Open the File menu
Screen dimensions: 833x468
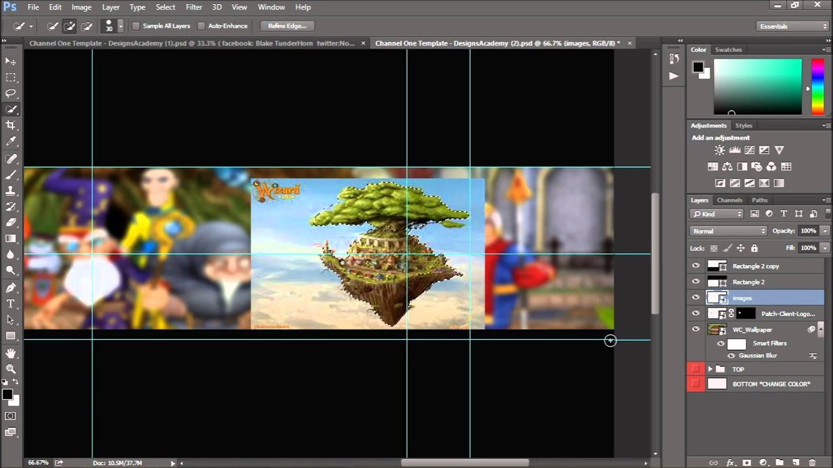pyautogui.click(x=33, y=7)
